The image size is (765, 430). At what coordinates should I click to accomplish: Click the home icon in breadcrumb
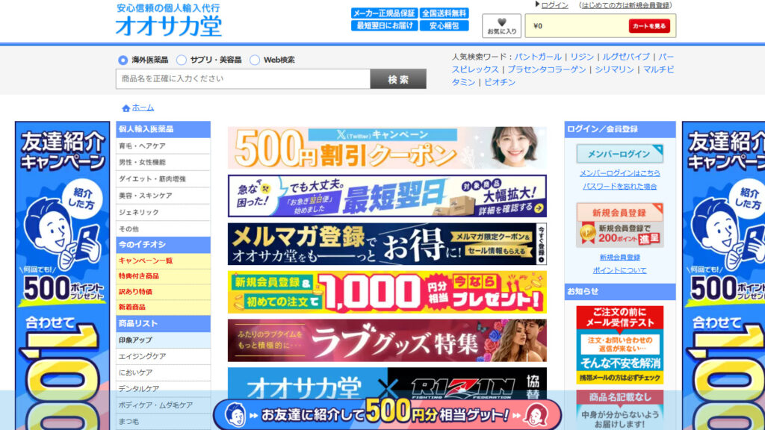pyautogui.click(x=126, y=108)
